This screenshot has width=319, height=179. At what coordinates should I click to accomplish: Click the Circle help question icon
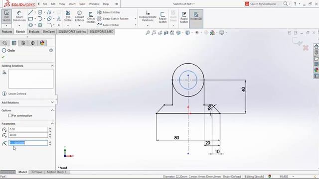tap(51, 50)
